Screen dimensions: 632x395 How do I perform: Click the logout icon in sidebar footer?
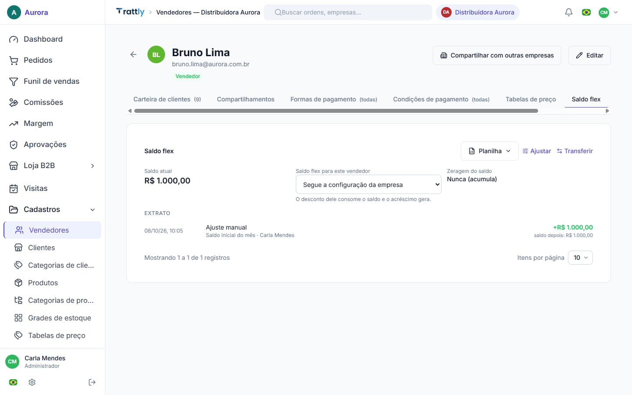coord(92,382)
